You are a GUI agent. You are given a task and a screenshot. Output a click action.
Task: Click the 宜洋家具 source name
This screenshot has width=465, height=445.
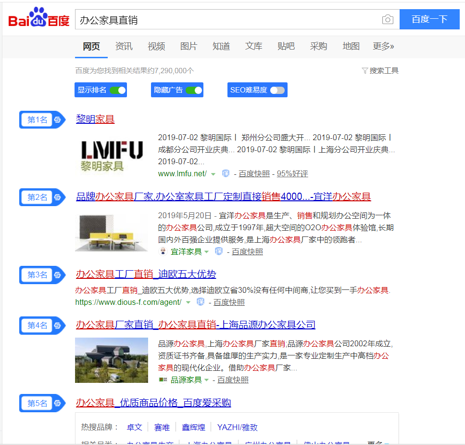pyautogui.click(x=186, y=252)
